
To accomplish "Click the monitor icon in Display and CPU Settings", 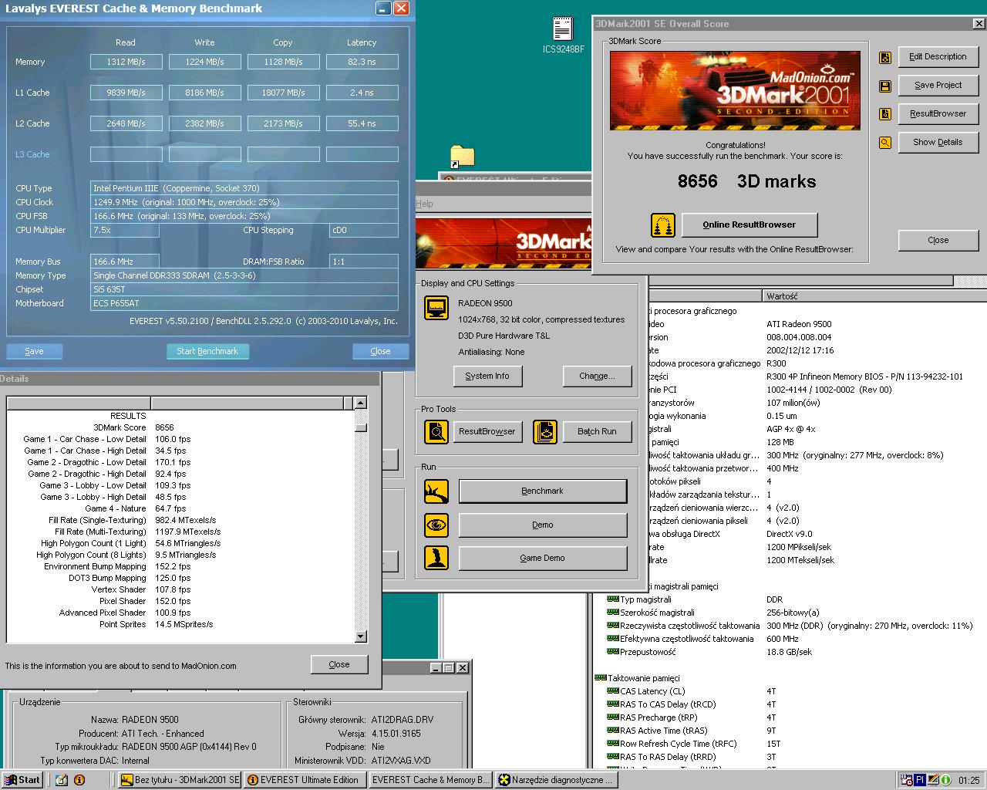I will coord(436,307).
